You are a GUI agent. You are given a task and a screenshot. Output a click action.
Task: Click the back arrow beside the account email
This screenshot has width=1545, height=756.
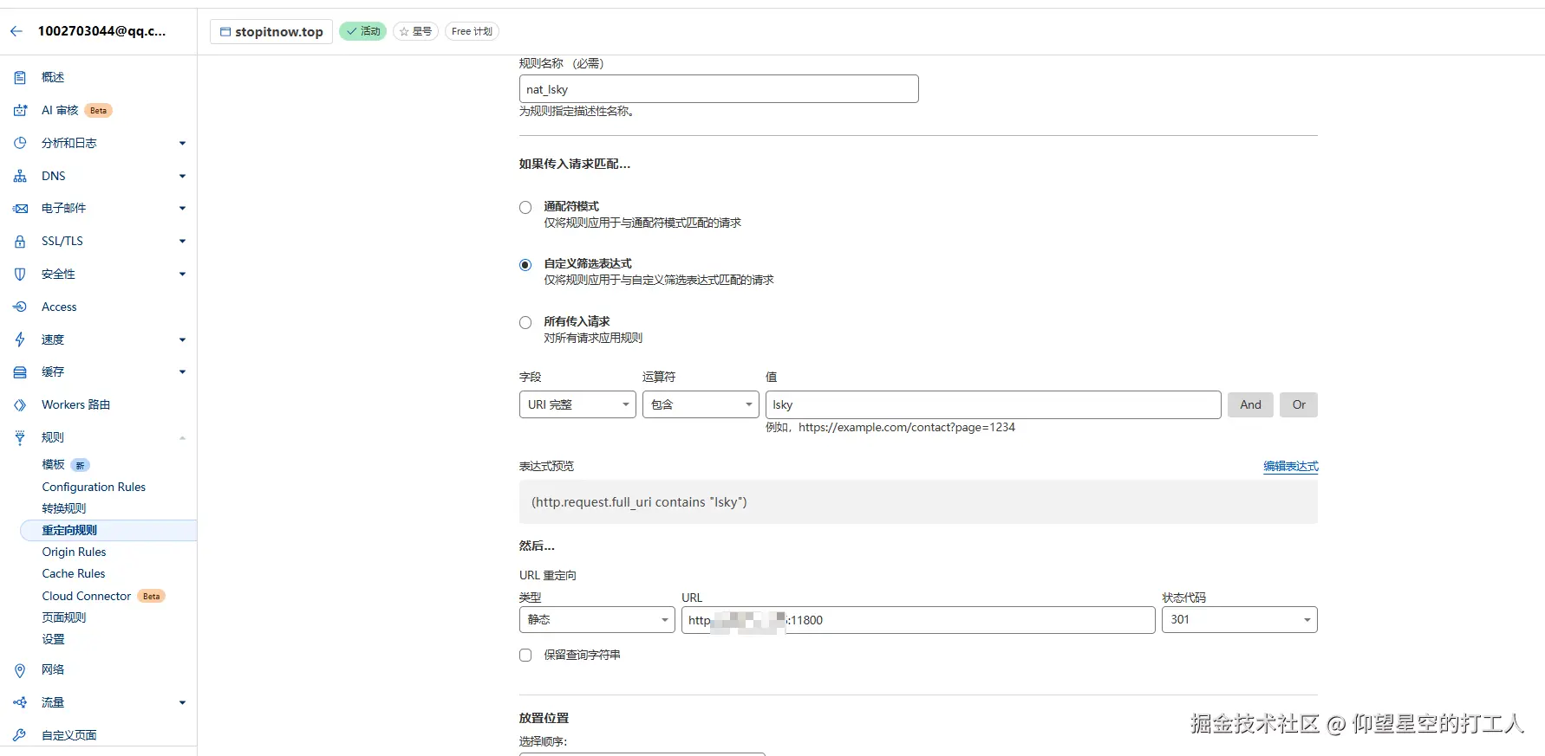[16, 31]
